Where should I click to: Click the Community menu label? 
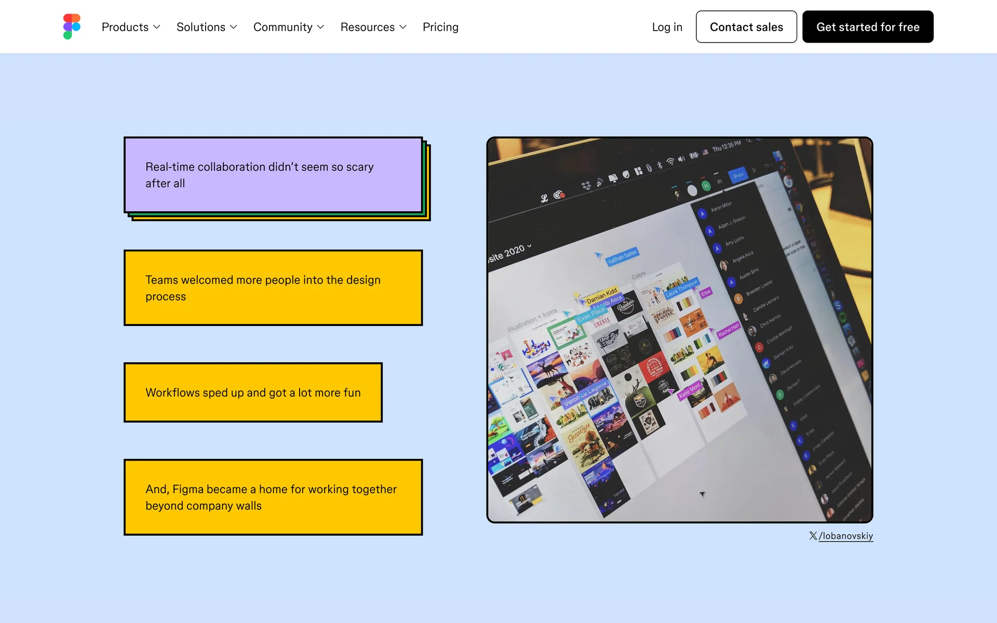282,27
